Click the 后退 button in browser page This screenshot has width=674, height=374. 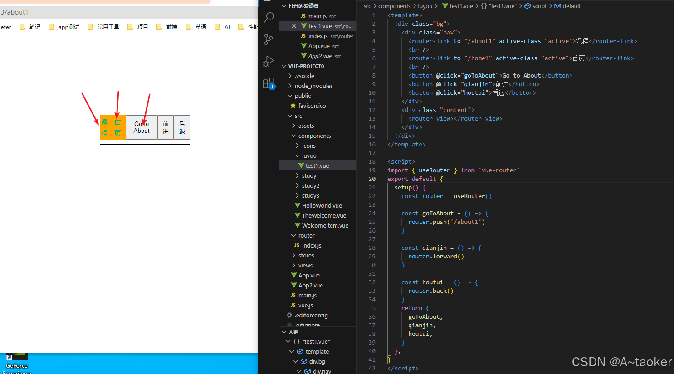click(x=182, y=127)
